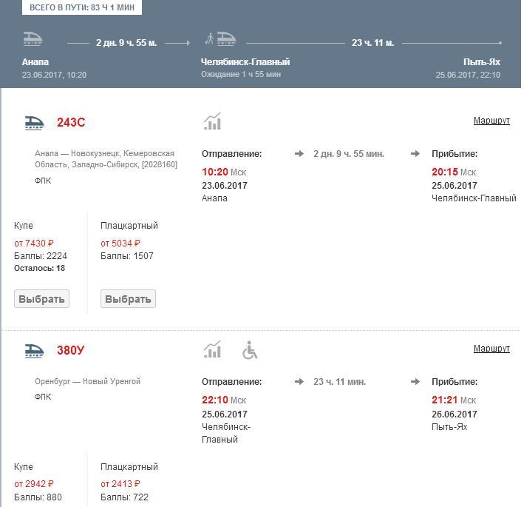Screen dimensions: 524x507
Task: Open Маршрут link for train 380У
Action: [491, 349]
